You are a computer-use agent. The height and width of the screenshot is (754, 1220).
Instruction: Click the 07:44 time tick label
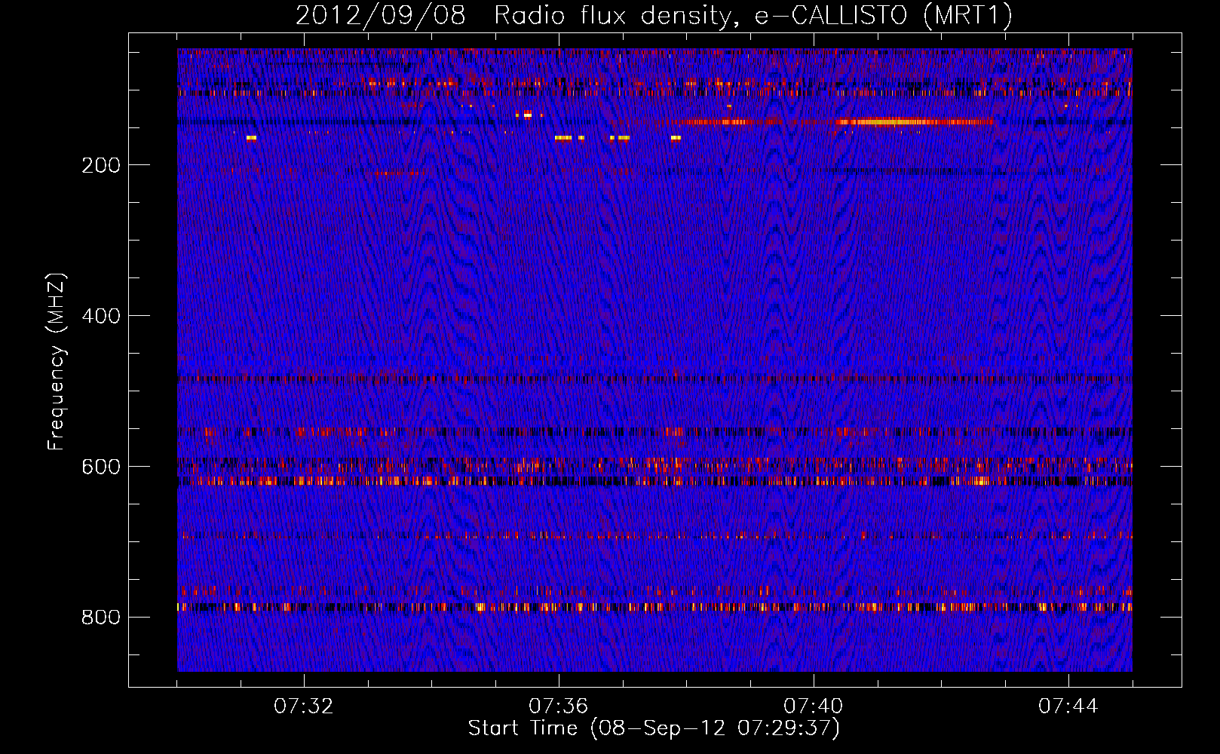(x=1068, y=706)
